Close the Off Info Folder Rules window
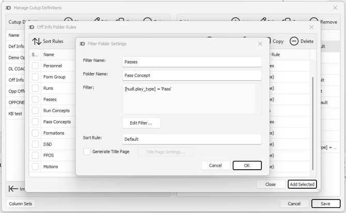This screenshot has width=346, height=213. tap(311, 27)
